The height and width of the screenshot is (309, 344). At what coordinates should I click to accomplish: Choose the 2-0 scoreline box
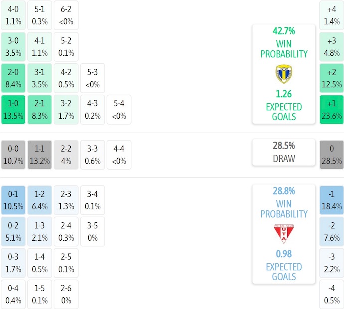tap(13, 78)
